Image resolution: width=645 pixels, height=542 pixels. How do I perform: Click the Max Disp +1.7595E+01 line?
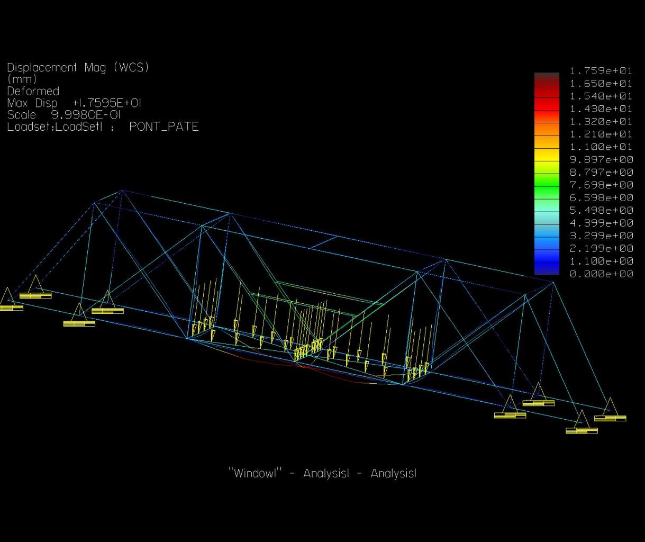click(x=74, y=103)
